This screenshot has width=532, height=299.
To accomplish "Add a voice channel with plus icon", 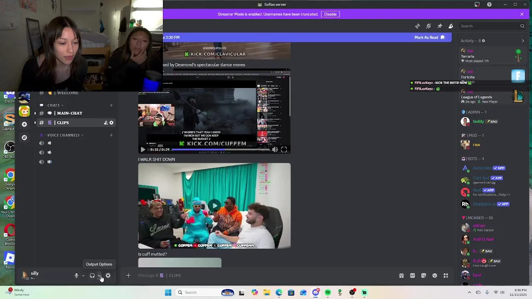I will tap(111, 135).
